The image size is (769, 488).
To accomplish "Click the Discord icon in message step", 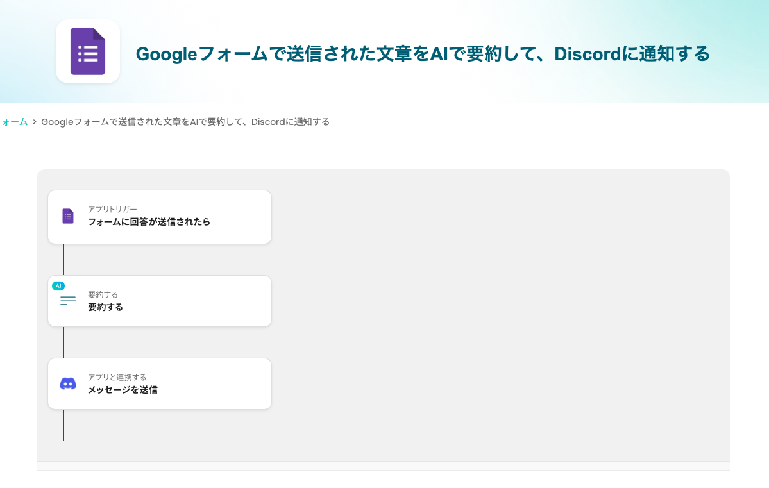I will tap(68, 383).
